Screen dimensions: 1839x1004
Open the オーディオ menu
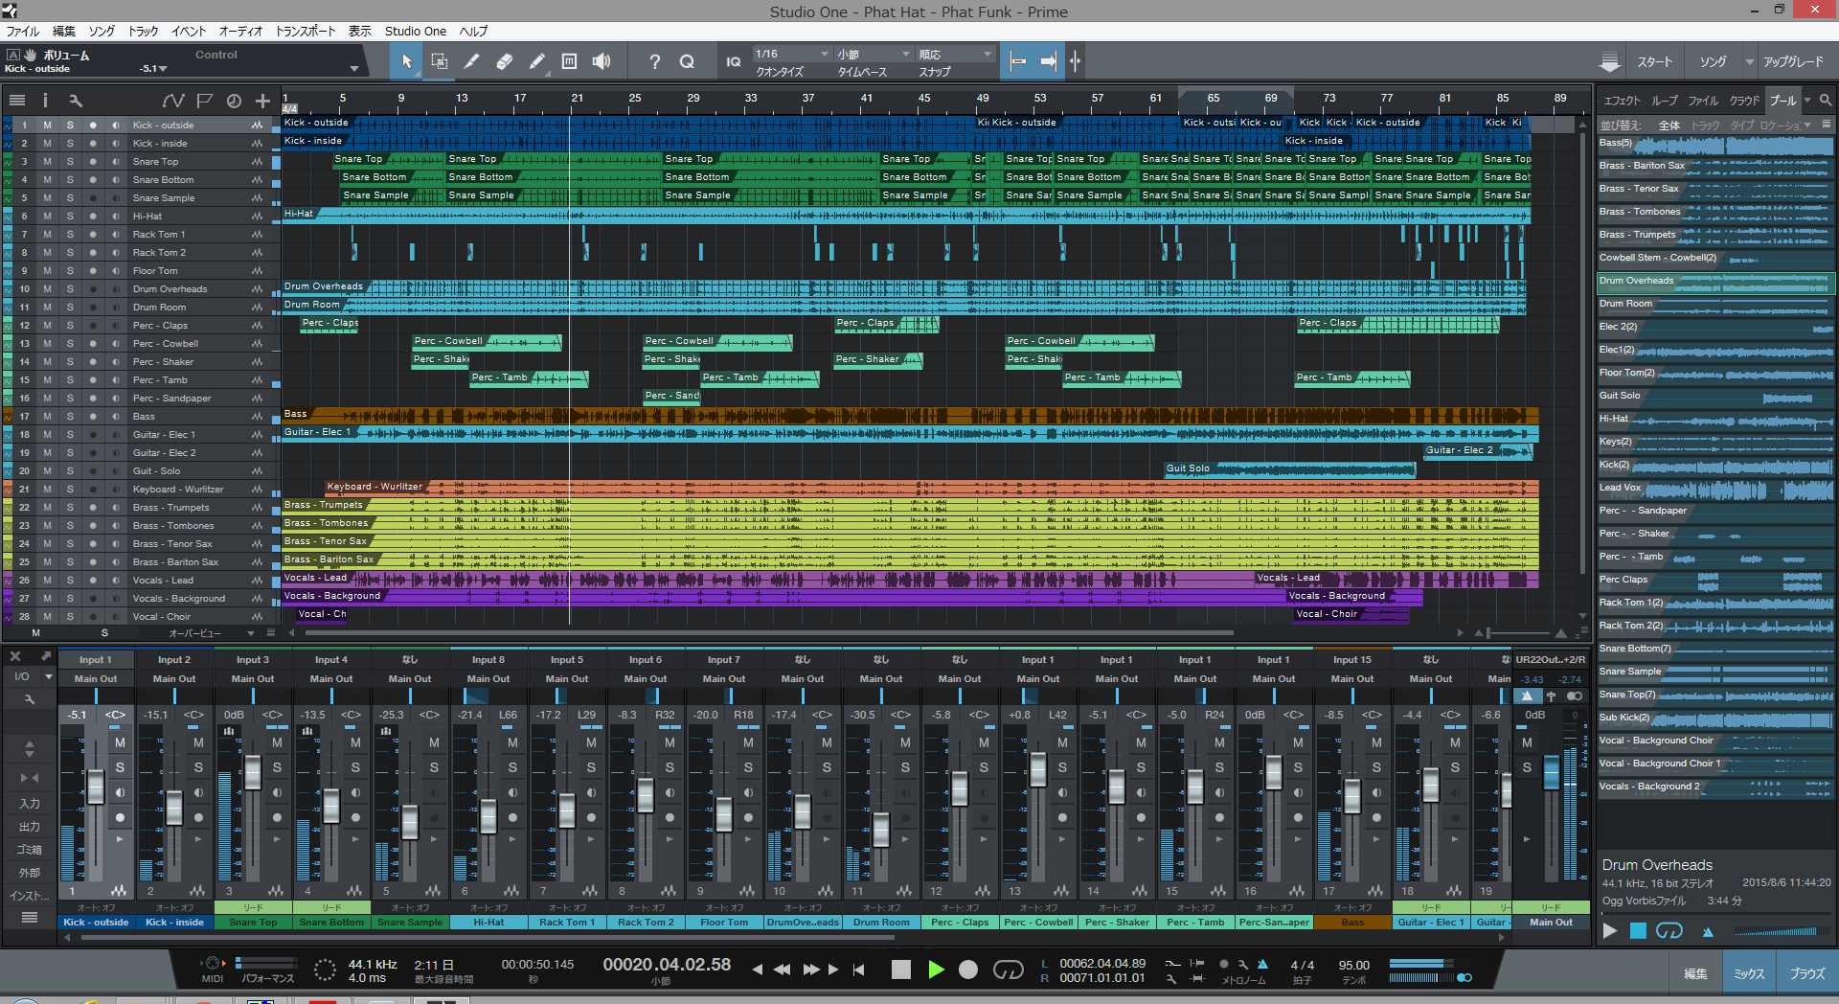[240, 31]
